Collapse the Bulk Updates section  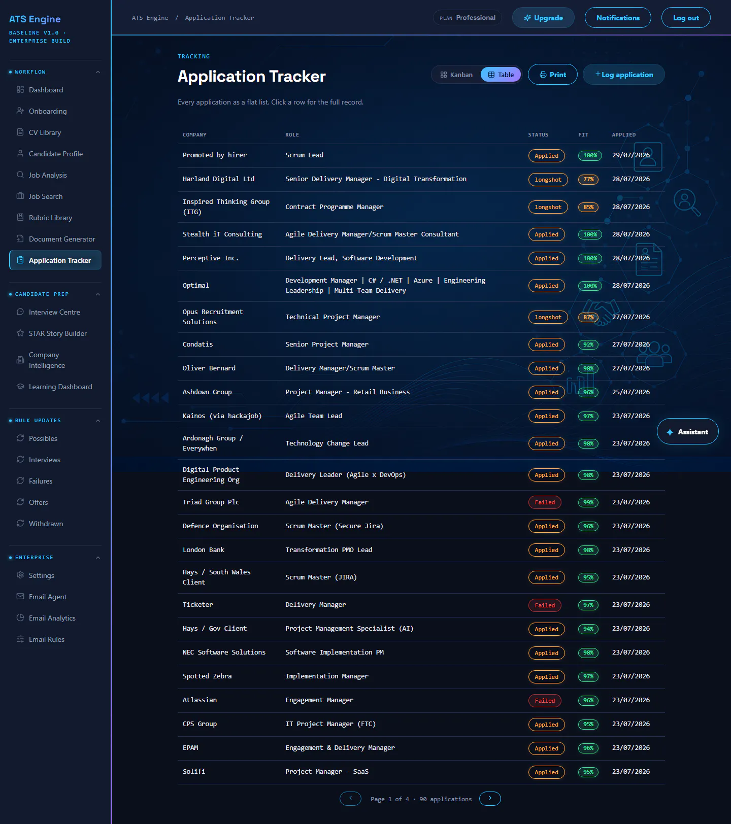98,421
